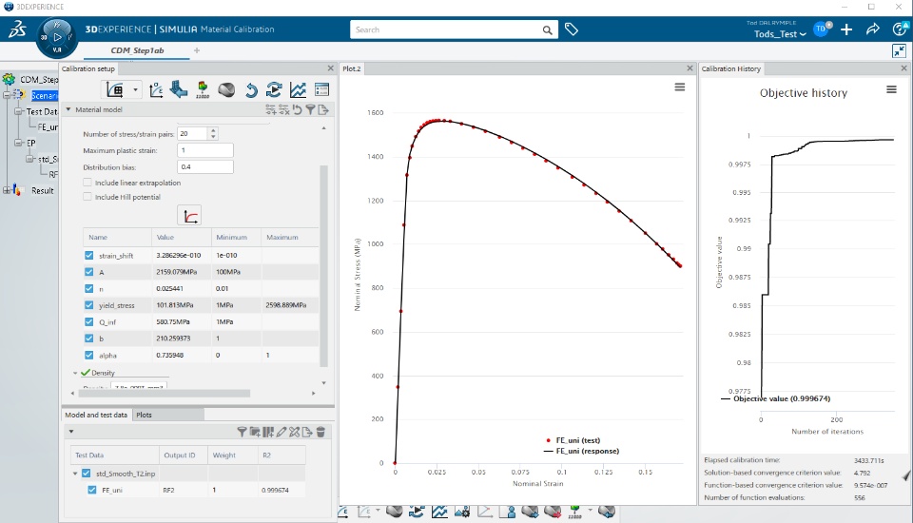
Task: Open dropdown arrow beside material model chart tool
Action: pos(135,89)
